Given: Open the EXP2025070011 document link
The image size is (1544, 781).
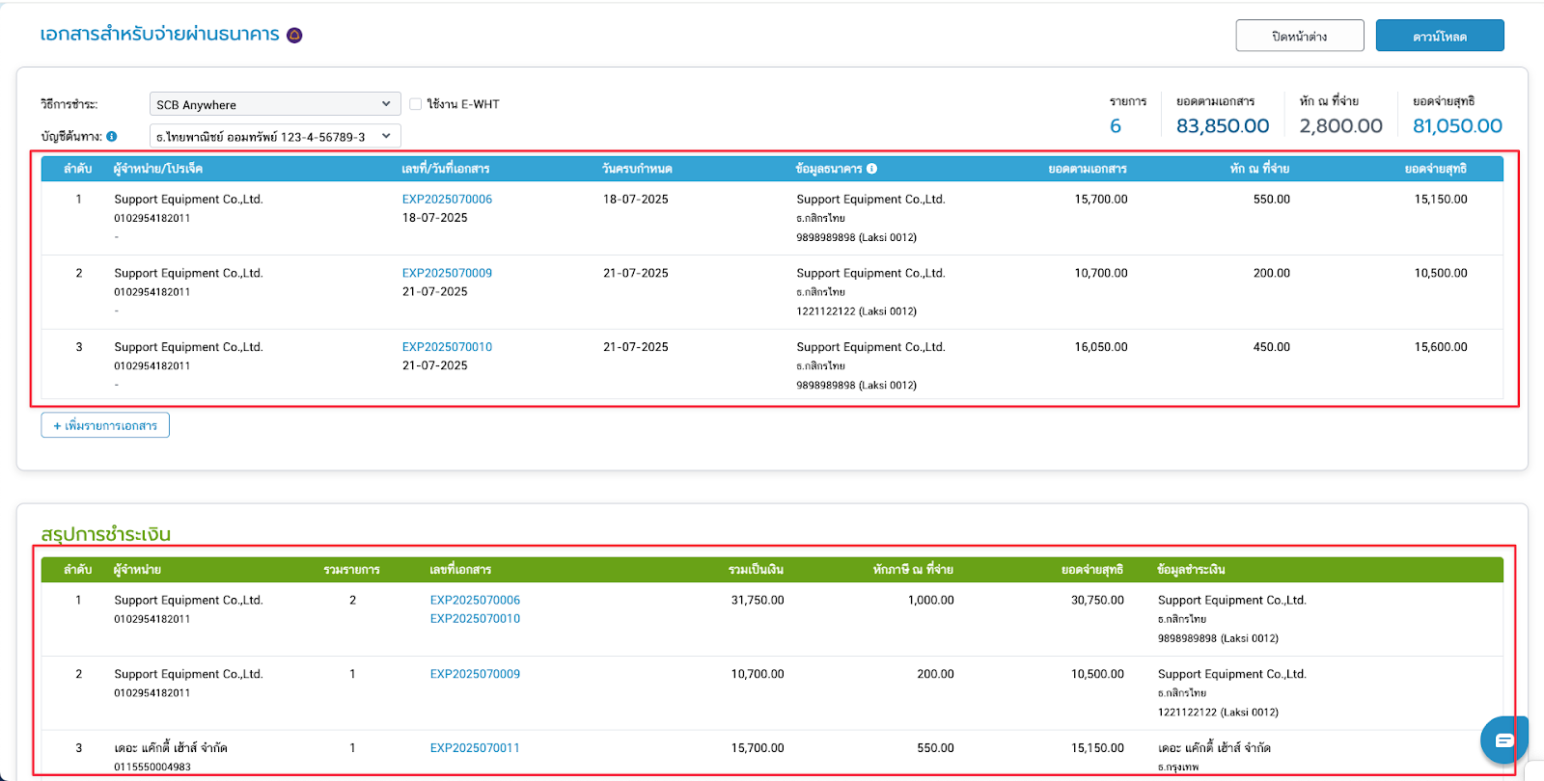Looking at the screenshot, I should point(475,748).
